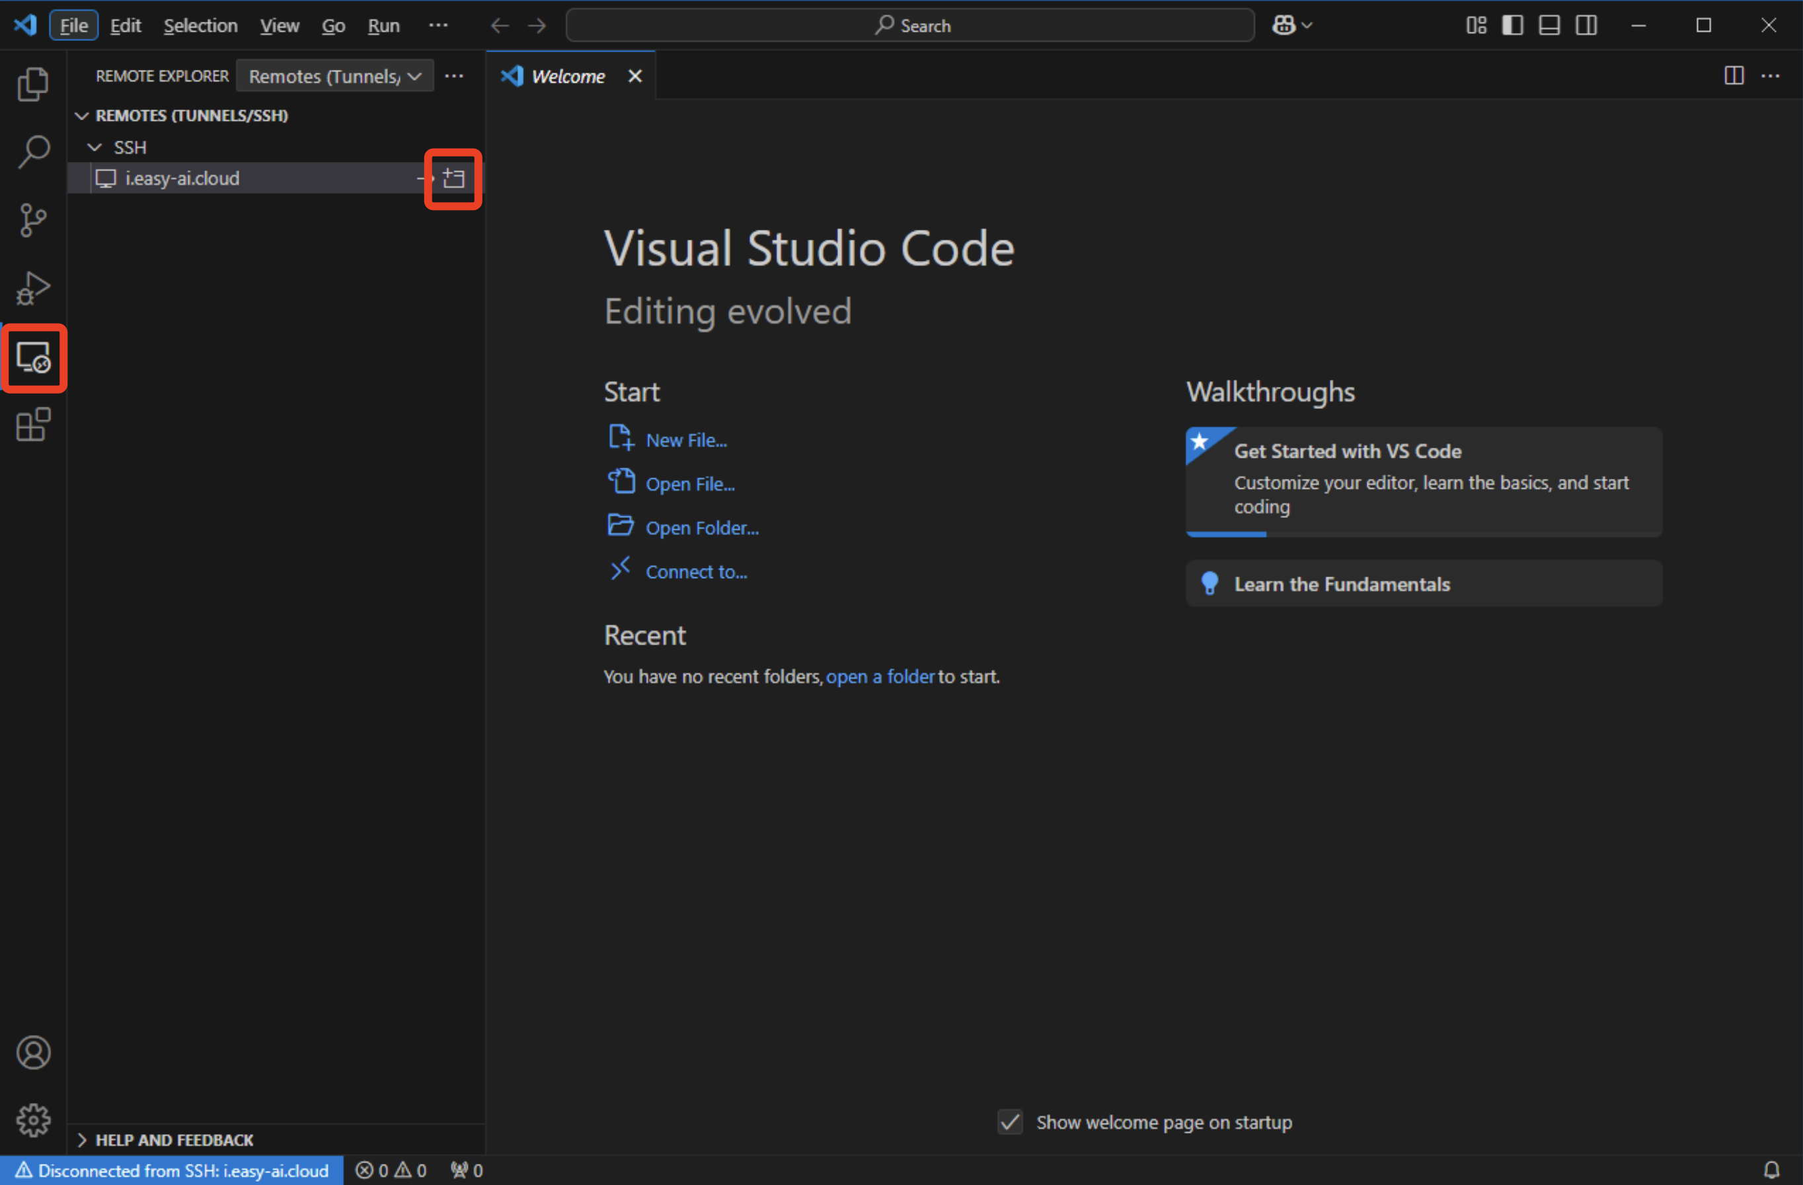Click the Open File... link
This screenshot has height=1185, width=1803.
coord(690,484)
